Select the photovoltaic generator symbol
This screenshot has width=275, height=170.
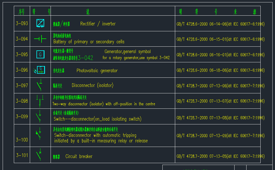point(40,70)
